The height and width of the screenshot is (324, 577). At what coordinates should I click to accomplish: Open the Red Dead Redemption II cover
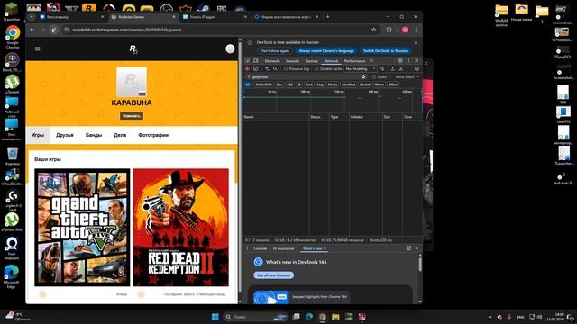tap(181, 228)
